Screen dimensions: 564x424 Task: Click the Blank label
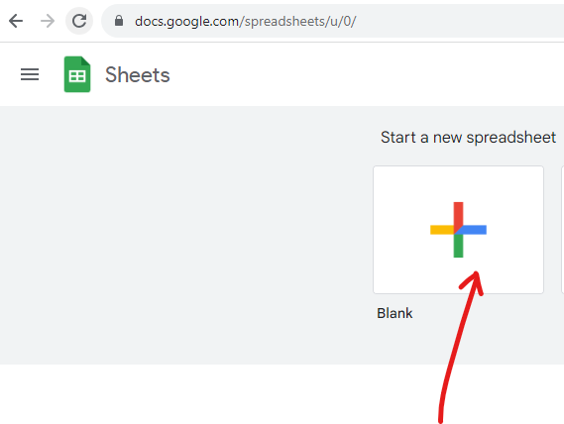(395, 313)
